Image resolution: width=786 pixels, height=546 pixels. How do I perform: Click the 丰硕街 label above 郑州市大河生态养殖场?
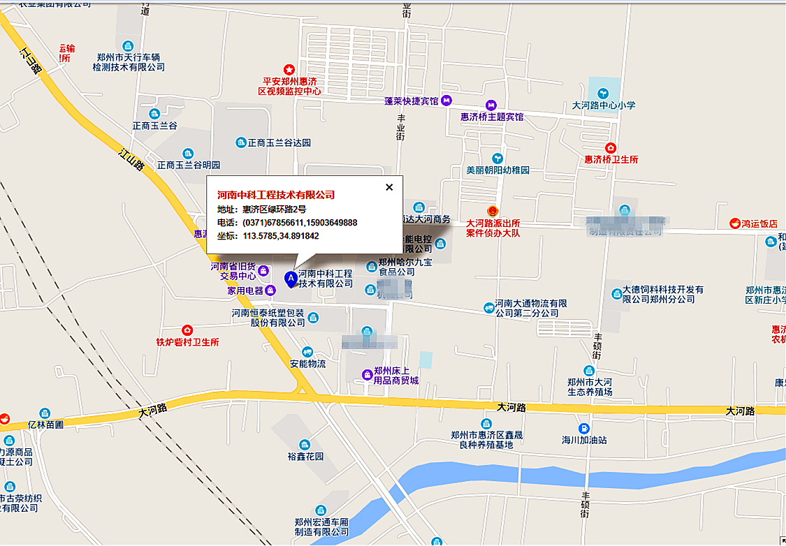597,346
